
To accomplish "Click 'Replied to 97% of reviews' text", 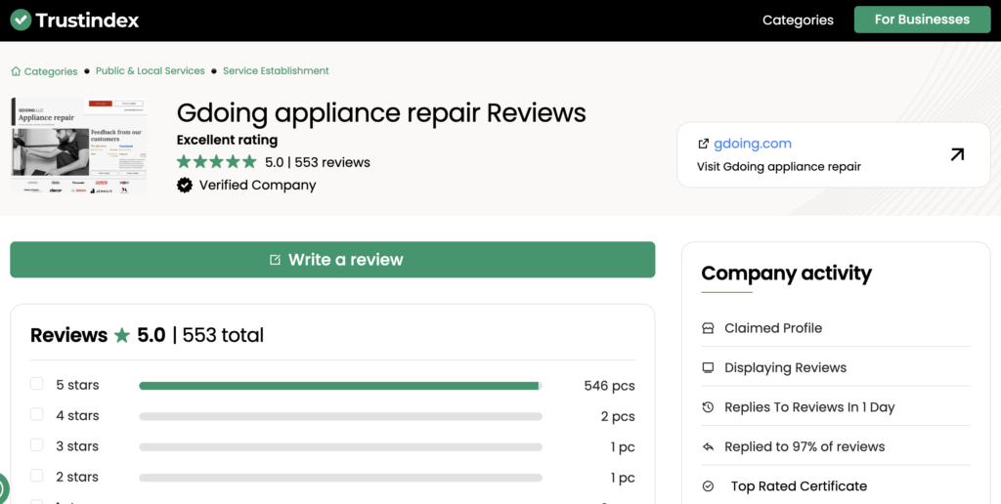I will (x=805, y=446).
